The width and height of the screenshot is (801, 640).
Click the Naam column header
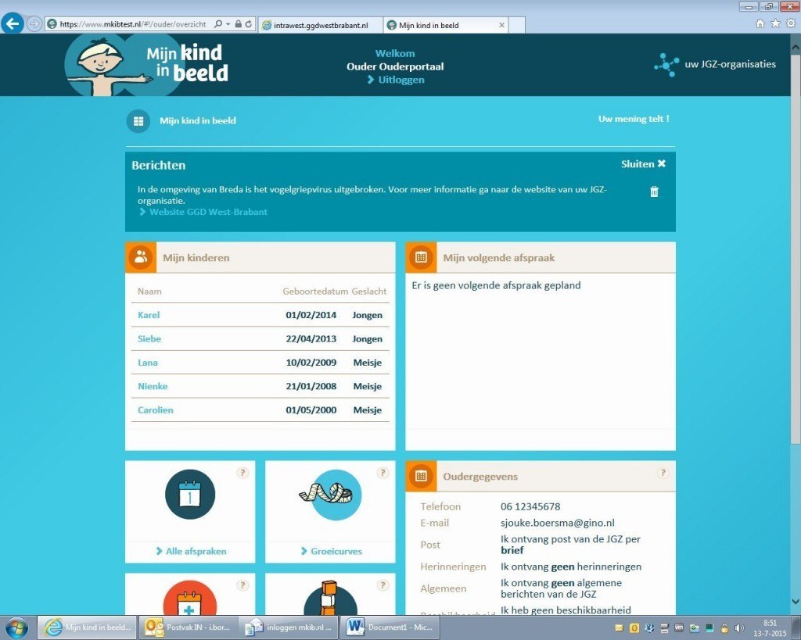149,291
